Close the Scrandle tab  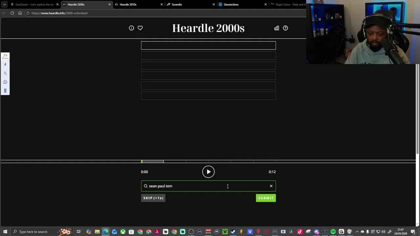pyautogui.click(x=214, y=5)
